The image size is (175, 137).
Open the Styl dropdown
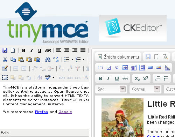coord(111,89)
